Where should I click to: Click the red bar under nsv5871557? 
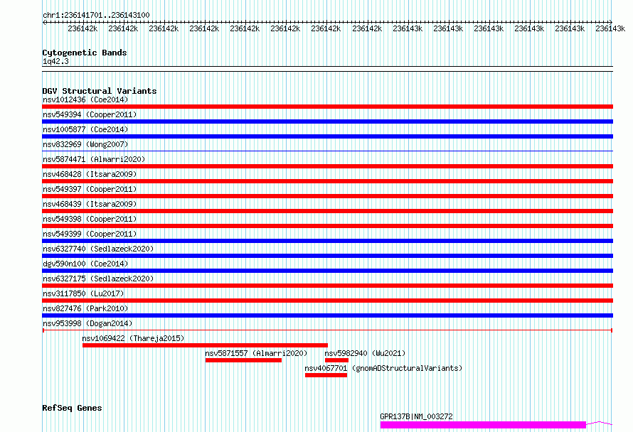(x=243, y=360)
